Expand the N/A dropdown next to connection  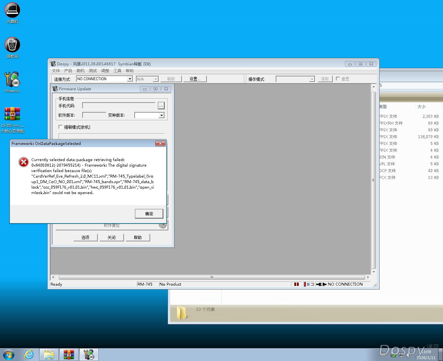155,79
